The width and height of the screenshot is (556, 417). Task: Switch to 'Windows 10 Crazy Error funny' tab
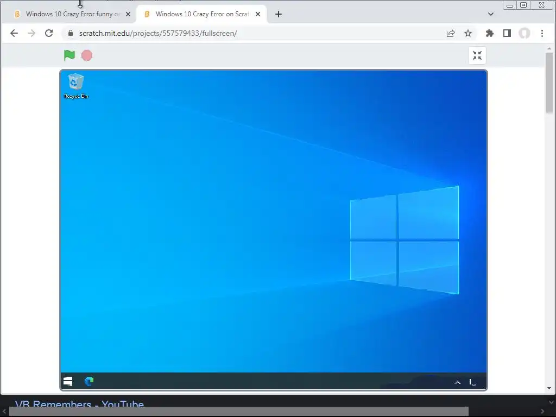pyautogui.click(x=69, y=14)
